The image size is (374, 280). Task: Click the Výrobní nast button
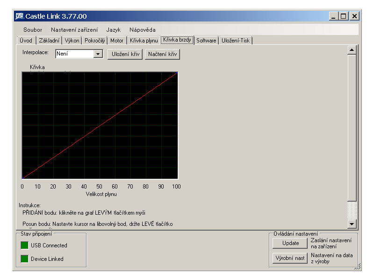coord(290,258)
